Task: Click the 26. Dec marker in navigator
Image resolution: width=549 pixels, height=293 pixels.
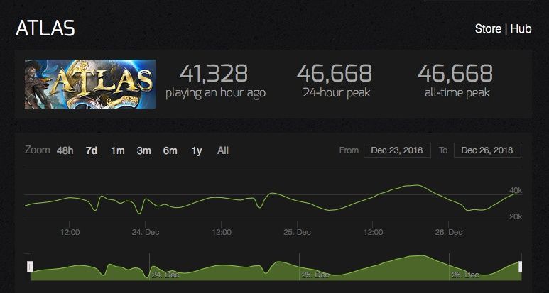Action: (x=464, y=275)
